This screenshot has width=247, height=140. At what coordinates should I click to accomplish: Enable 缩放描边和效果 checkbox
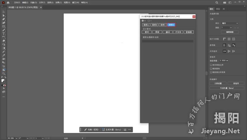coord(211,72)
